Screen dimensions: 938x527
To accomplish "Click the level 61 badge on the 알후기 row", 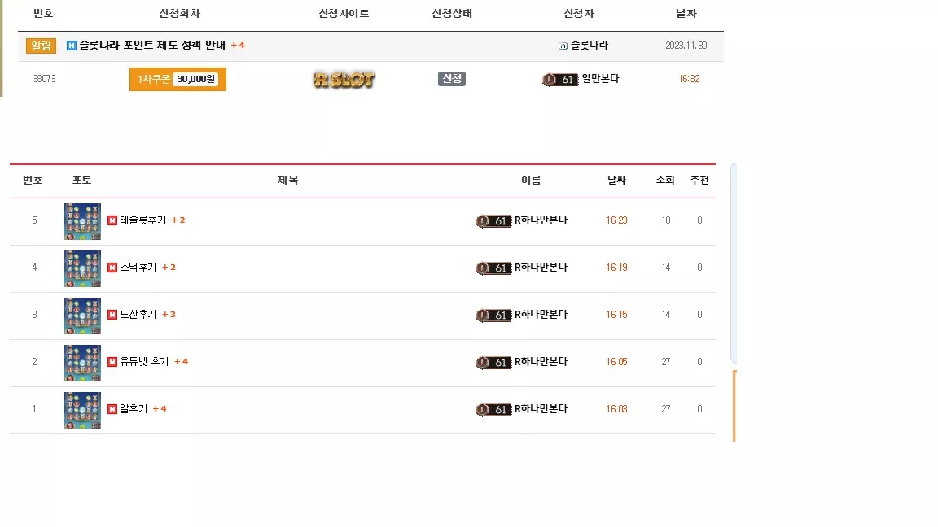I will click(493, 409).
